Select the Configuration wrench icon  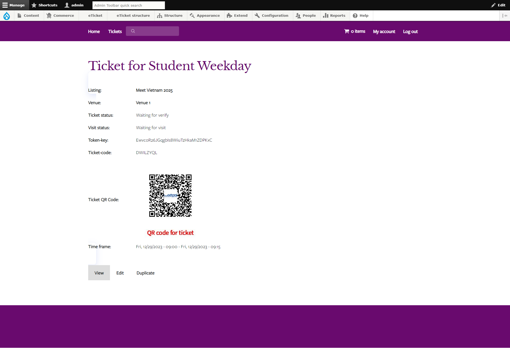(257, 15)
